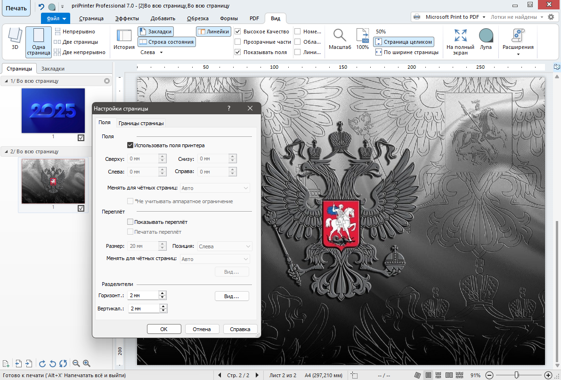This screenshot has width=561, height=380.
Task: Uncheck Показывать поля checkbox
Action: click(237, 52)
